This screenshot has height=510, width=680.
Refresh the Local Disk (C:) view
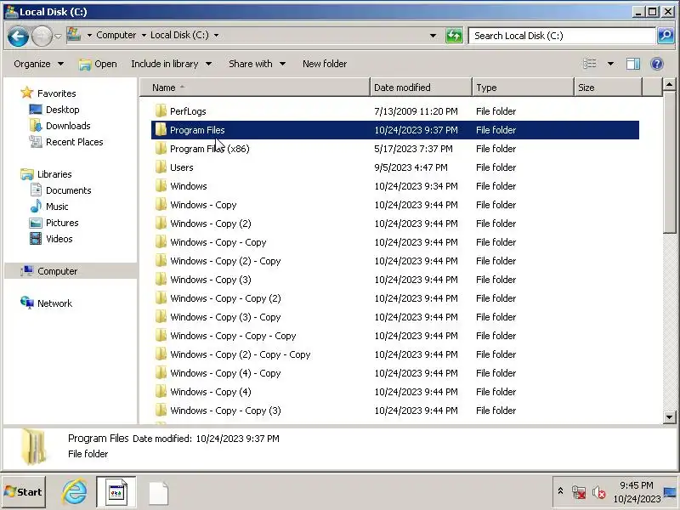(454, 36)
